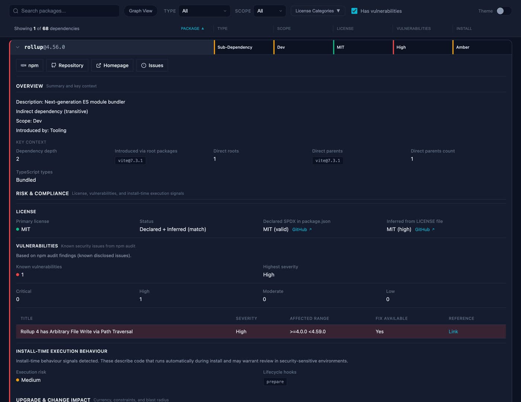
Task: Open the GitHub link beside Declared SPDX MIT
Action: click(299, 230)
